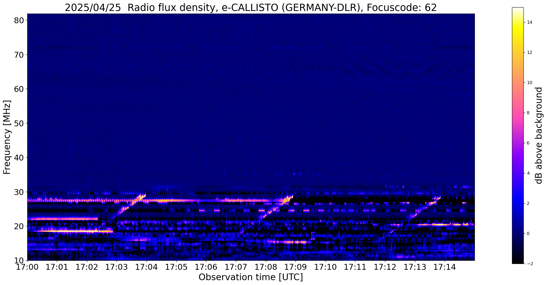547x285 pixels.
Task: Click the 50 MHz frequency tick label
Action: (x=19, y=123)
